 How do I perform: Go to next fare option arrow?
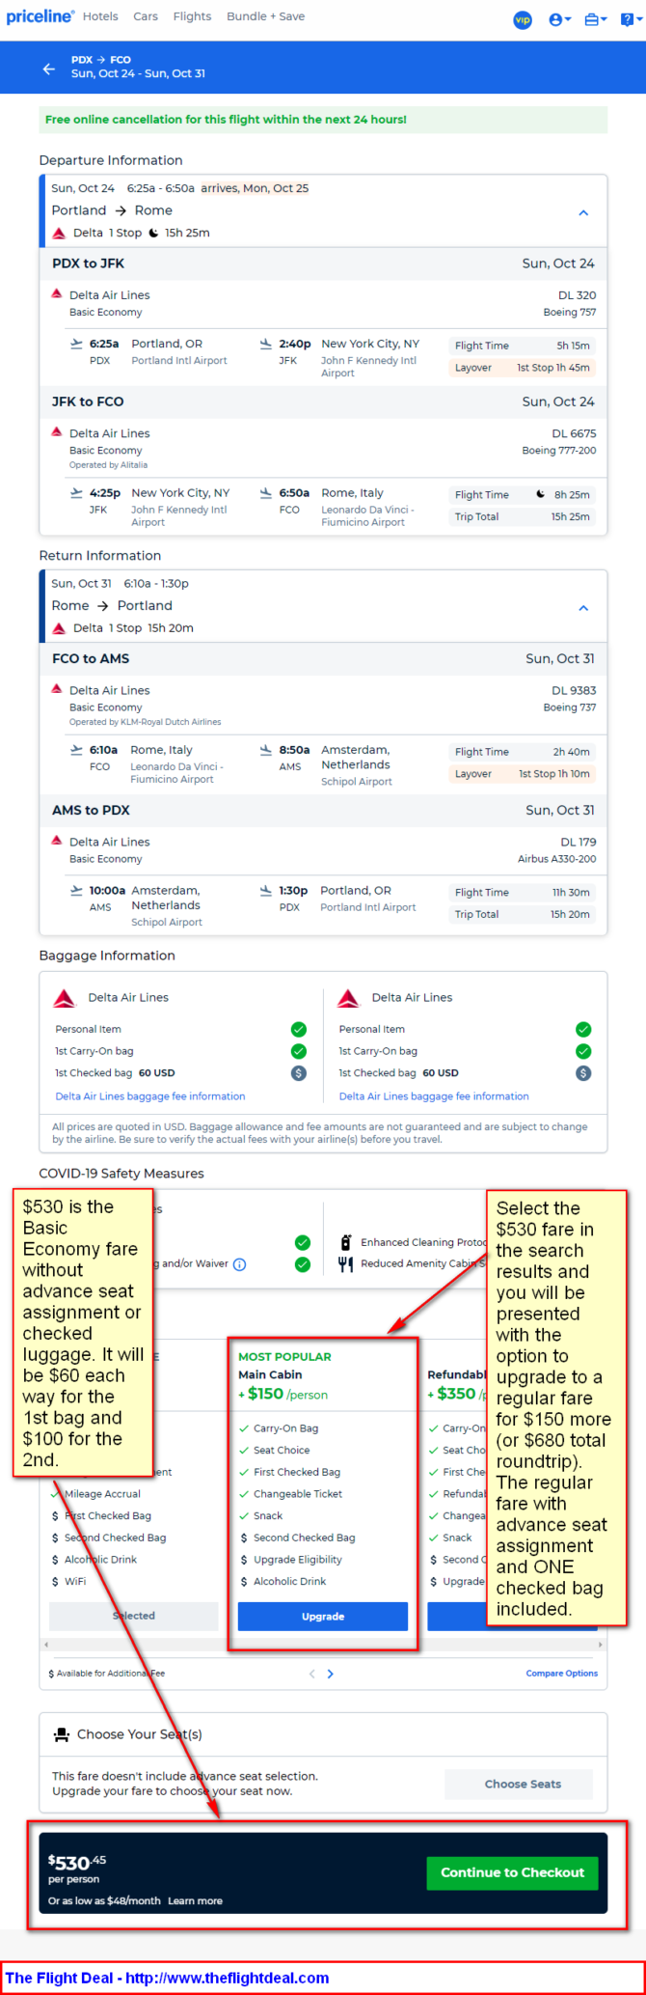point(330,1674)
